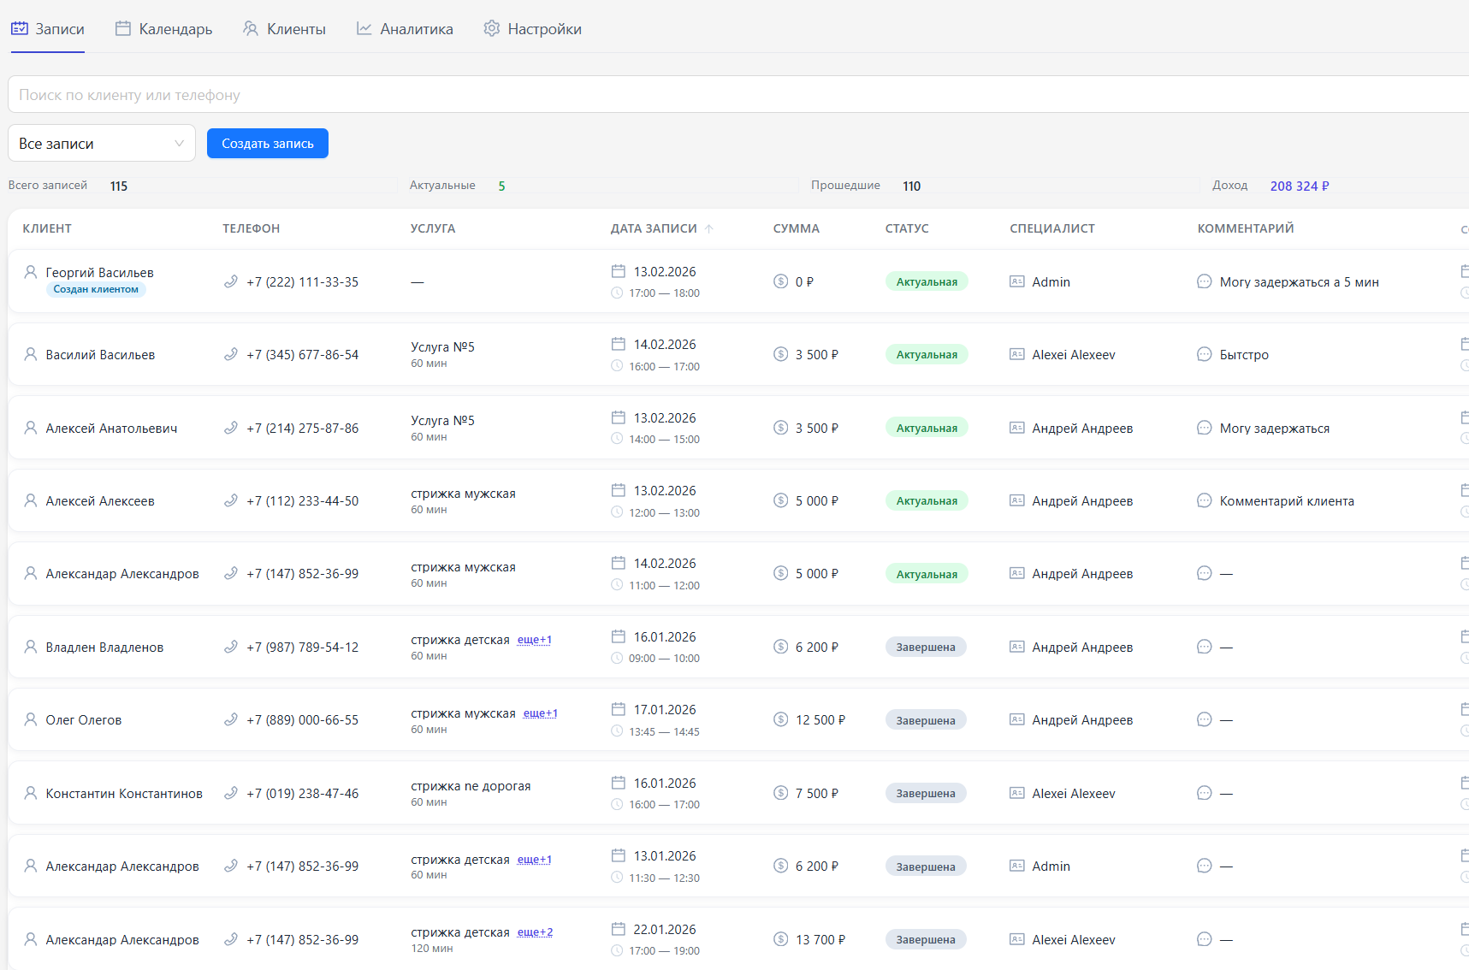
Task: Click the sort arrow next to ДАТА ЗАПИСИ
Action: (x=709, y=228)
